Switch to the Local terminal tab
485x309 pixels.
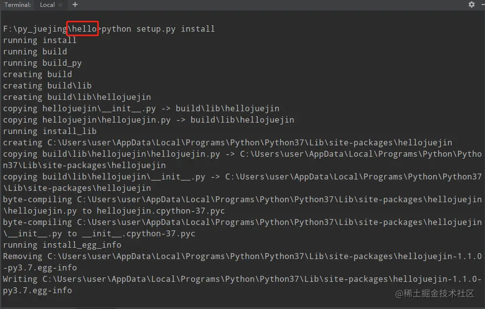pyautogui.click(x=47, y=5)
